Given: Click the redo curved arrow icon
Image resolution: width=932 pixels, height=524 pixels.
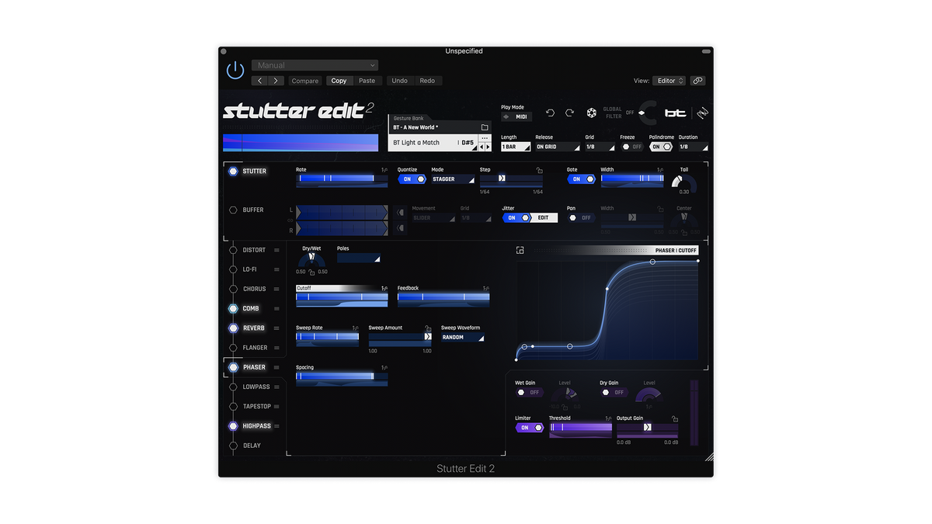Looking at the screenshot, I should coord(569,113).
